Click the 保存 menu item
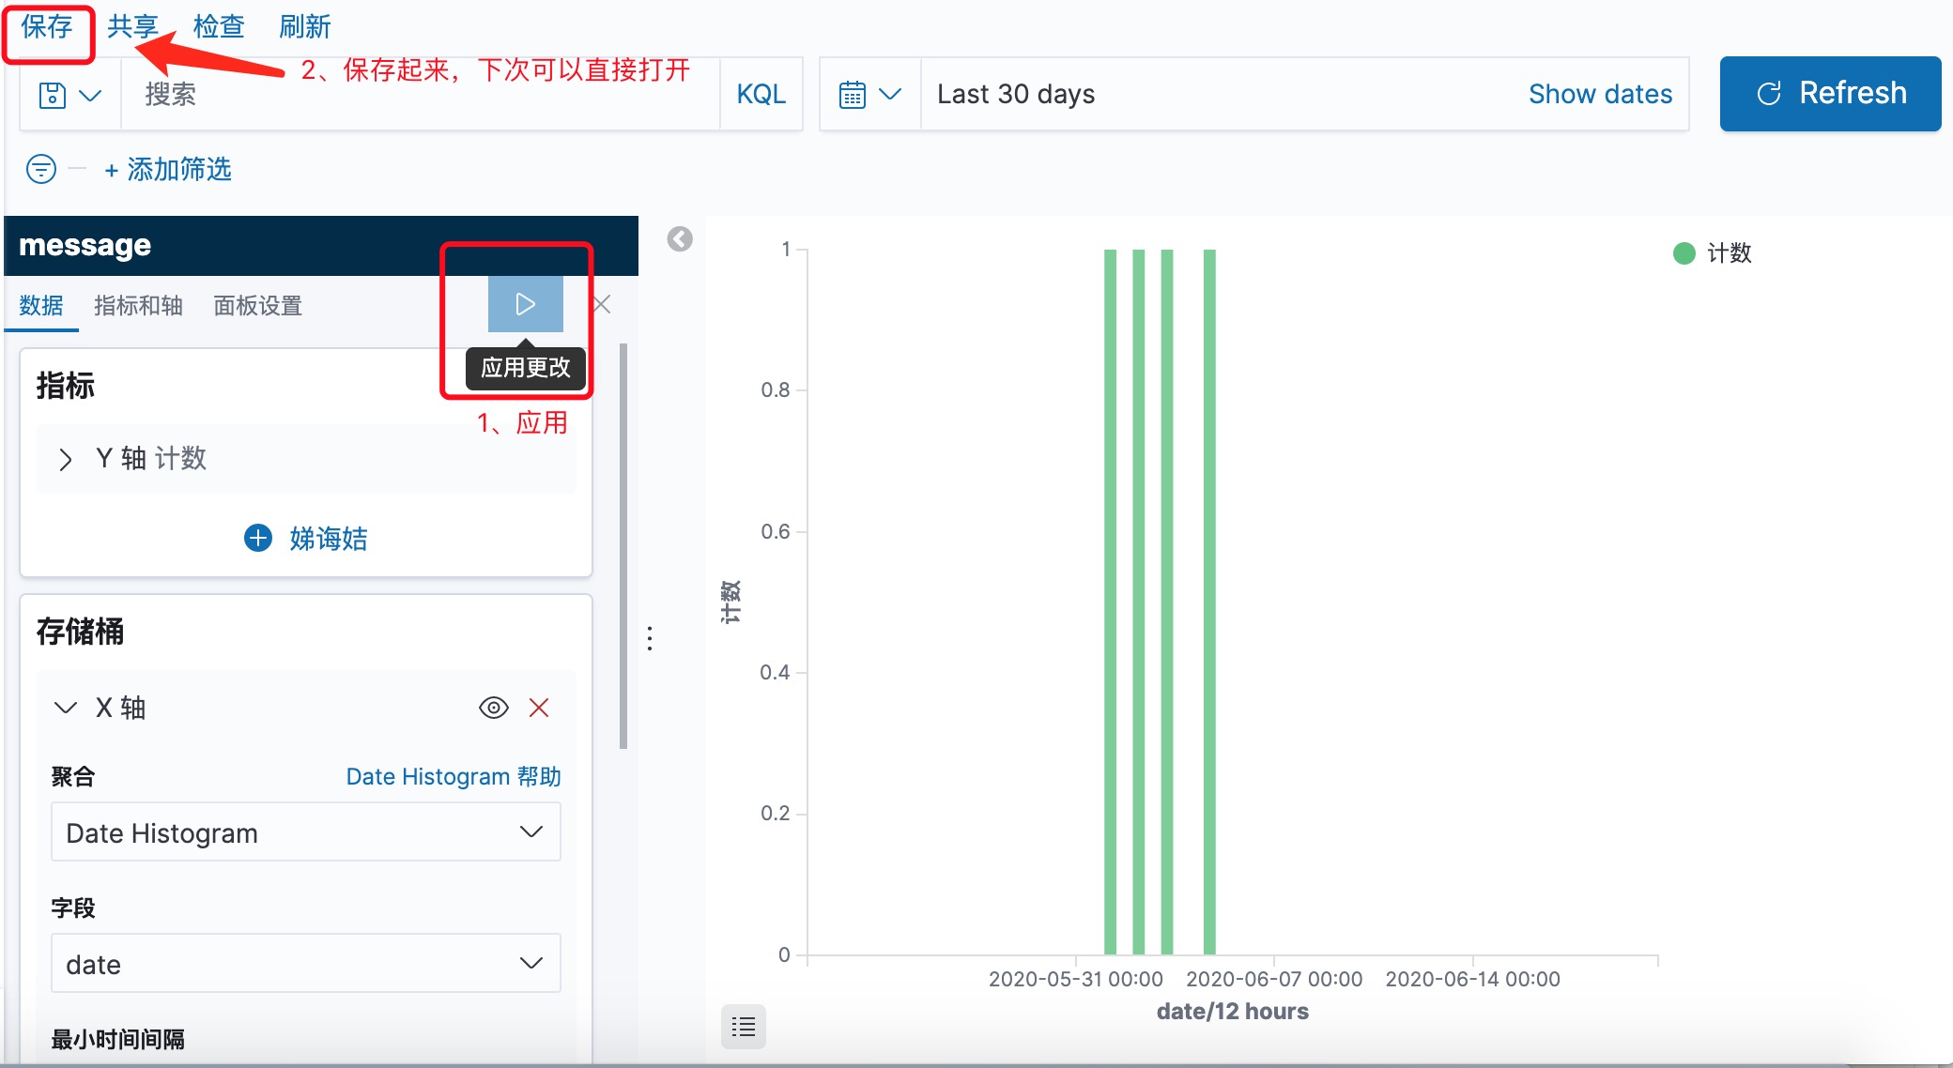 47,26
